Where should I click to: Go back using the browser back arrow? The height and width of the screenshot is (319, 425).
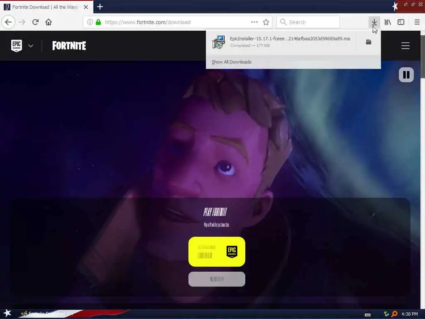point(8,22)
